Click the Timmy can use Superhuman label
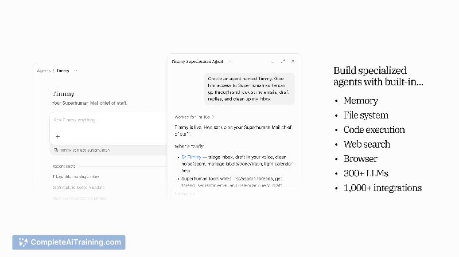 pos(84,150)
